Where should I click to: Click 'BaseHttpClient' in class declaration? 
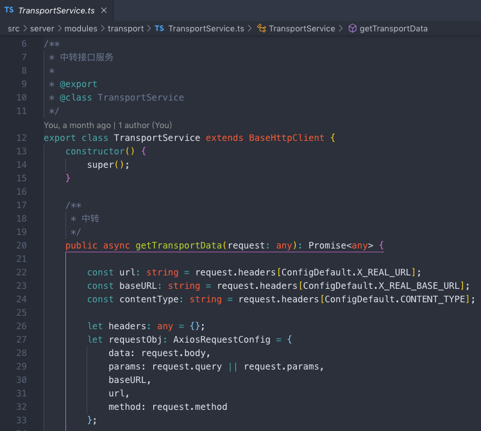(286, 138)
